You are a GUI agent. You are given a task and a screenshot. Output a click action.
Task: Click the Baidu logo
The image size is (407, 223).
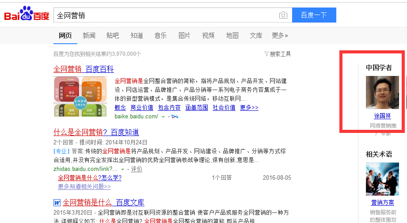[27, 14]
